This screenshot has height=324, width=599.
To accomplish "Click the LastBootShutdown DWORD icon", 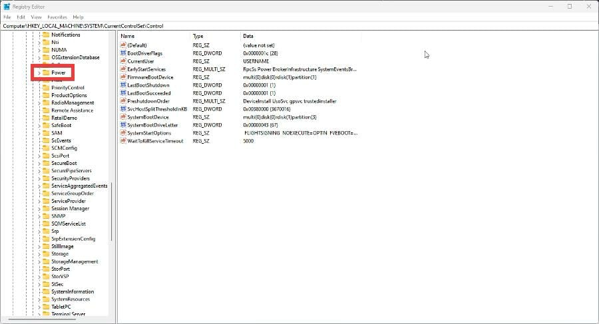I will [123, 85].
